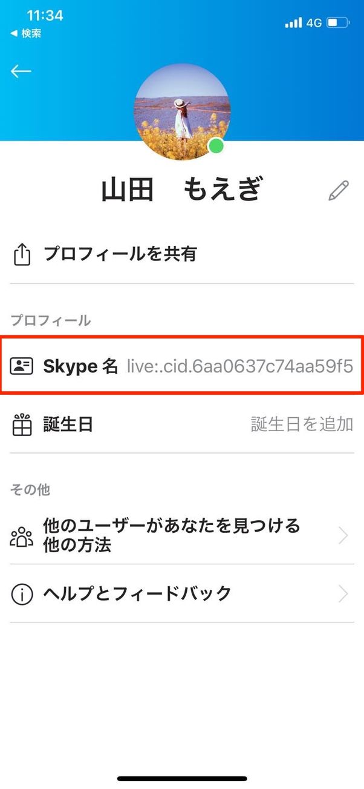Screen dimensions: 364x789
Task: Tap the gift icon beside 誕生日
Action: tap(23, 424)
